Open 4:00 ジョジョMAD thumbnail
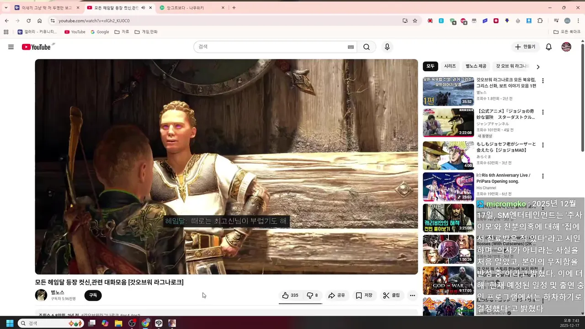This screenshot has height=329, width=585. (448, 155)
